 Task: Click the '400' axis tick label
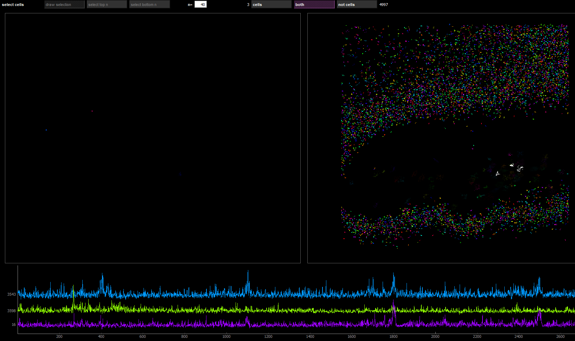tap(101, 336)
